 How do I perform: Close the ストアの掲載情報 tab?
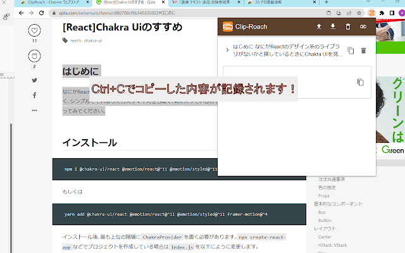[x=315, y=2]
